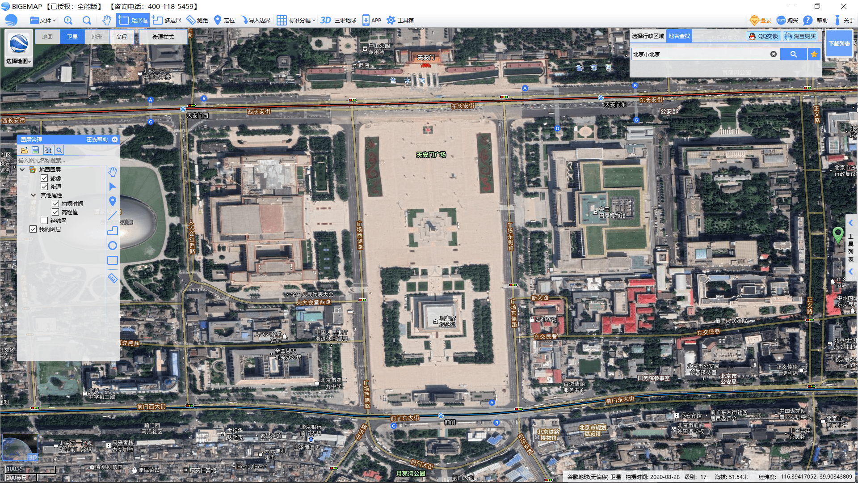Image resolution: width=858 pixels, height=483 pixels.
Task: Open the 文件 (File) menu dropdown
Action: [x=42, y=20]
